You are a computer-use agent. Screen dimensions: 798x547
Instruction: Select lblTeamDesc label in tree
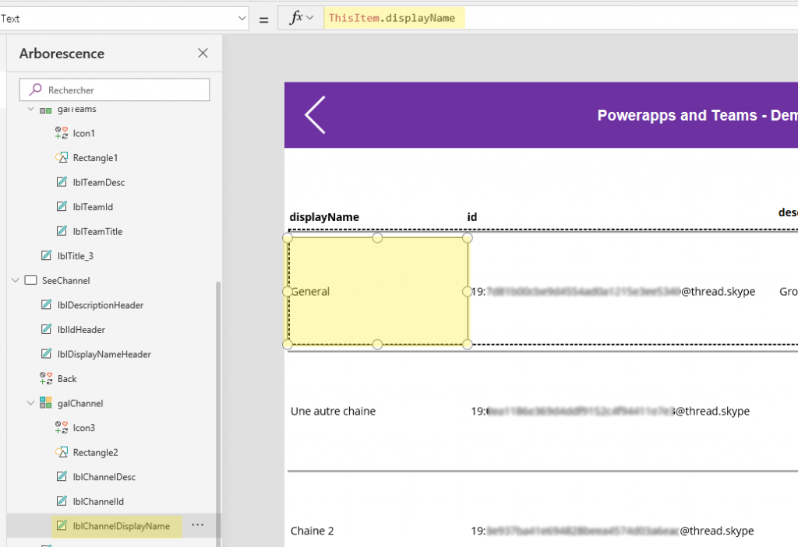[99, 182]
